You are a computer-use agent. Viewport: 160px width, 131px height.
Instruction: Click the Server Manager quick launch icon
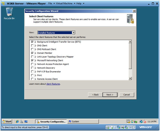[x=22, y=121]
